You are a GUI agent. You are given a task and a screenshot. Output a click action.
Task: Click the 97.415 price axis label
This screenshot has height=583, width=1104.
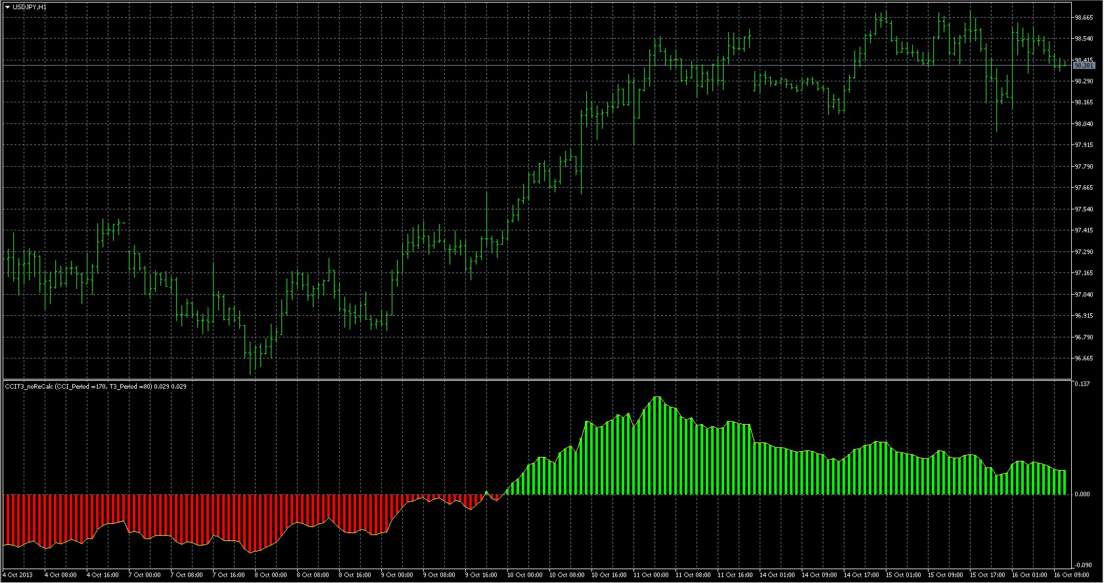[1084, 230]
